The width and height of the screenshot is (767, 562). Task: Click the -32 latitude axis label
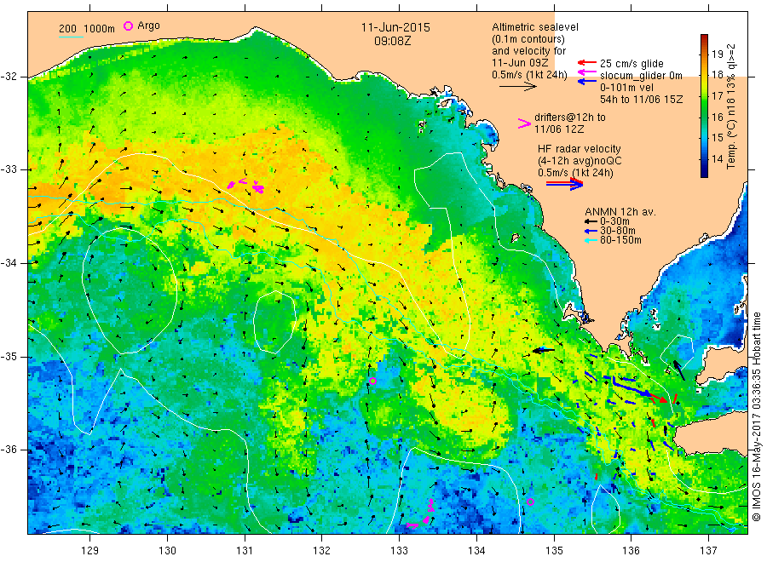tap(9, 77)
